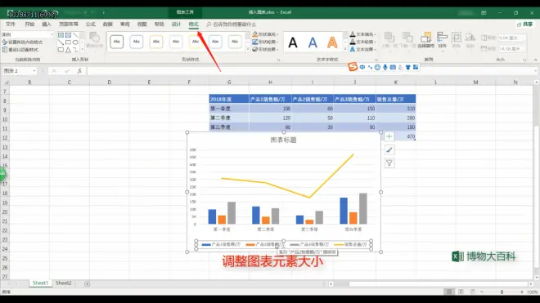Image resolution: width=540 pixels, height=303 pixels.
Task: Select cell 第一季度 in the table
Action: (229, 109)
